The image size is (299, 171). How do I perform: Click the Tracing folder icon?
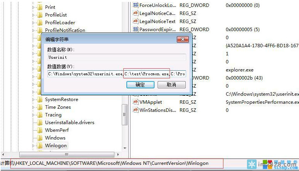point(40,115)
